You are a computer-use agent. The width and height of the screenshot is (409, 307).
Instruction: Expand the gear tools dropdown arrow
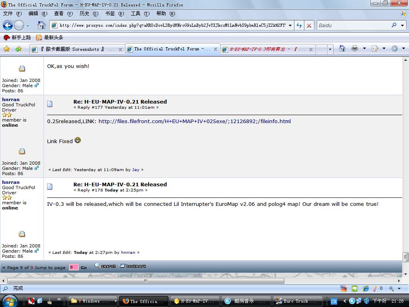(403, 48)
